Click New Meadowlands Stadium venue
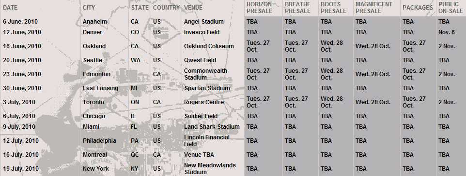This screenshot has height=176, width=466. (210, 168)
